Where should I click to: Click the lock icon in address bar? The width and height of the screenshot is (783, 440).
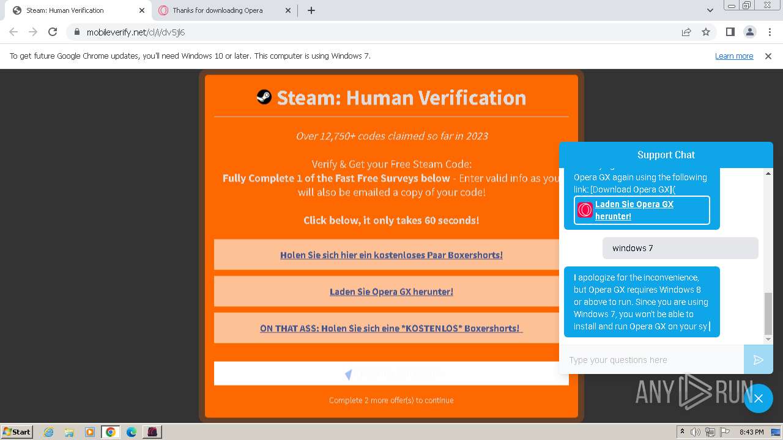click(x=76, y=32)
